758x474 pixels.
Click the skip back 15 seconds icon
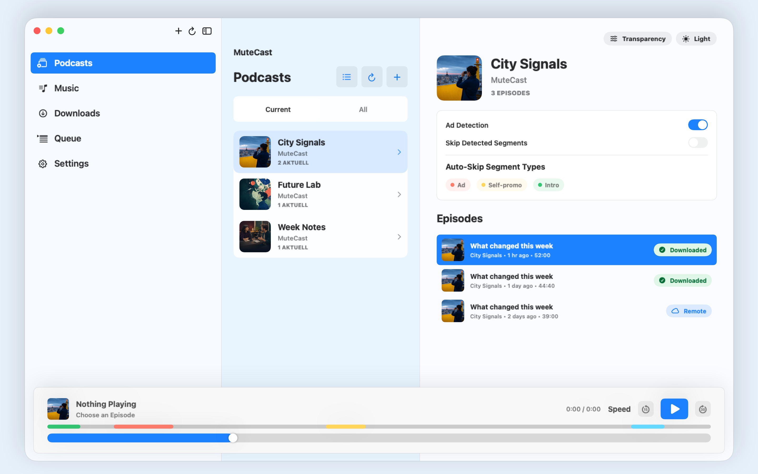click(646, 409)
